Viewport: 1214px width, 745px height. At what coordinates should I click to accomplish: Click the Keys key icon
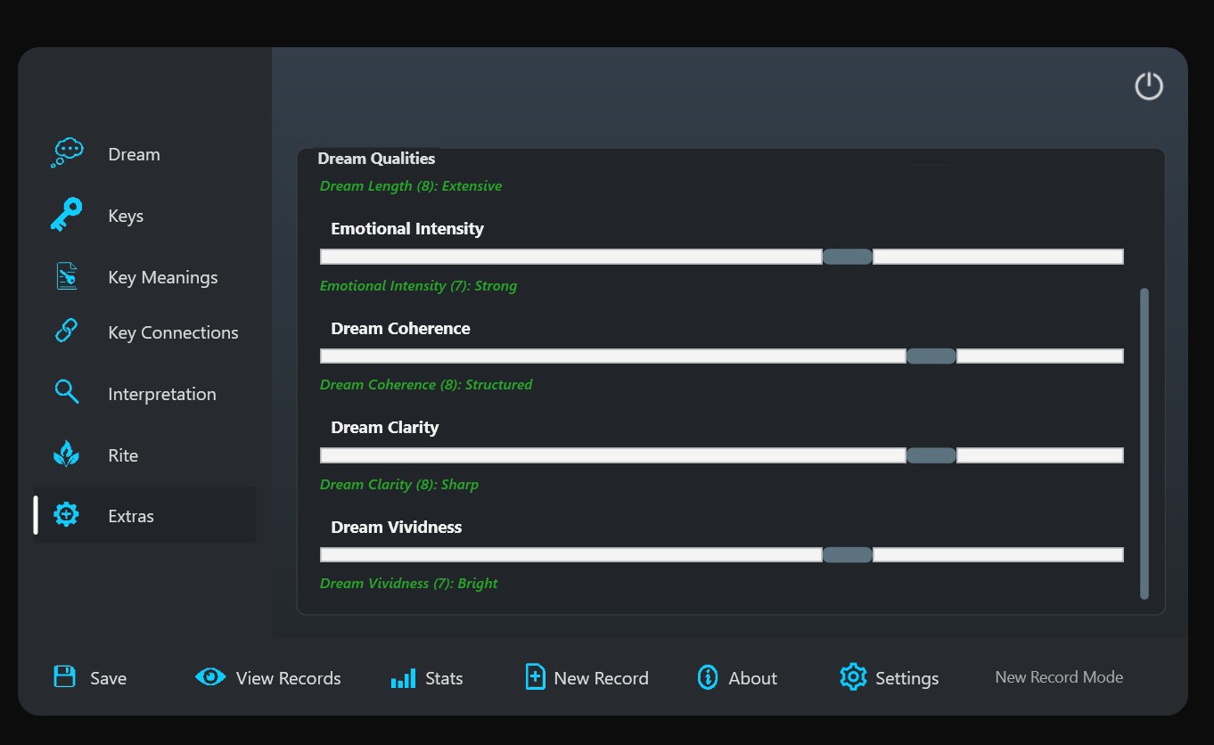[66, 215]
